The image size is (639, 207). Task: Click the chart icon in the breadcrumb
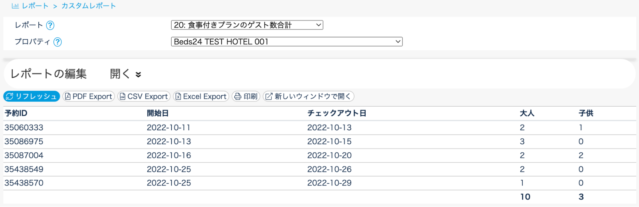[15, 6]
